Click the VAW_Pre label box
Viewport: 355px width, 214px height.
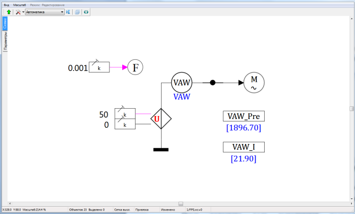[x=244, y=117]
